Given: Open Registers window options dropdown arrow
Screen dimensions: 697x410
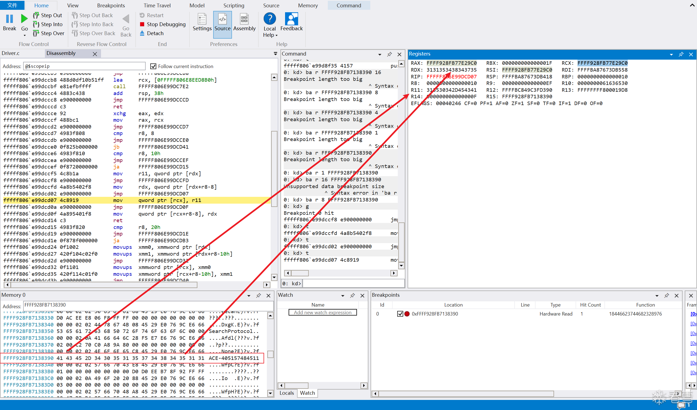Looking at the screenshot, I should [x=671, y=54].
